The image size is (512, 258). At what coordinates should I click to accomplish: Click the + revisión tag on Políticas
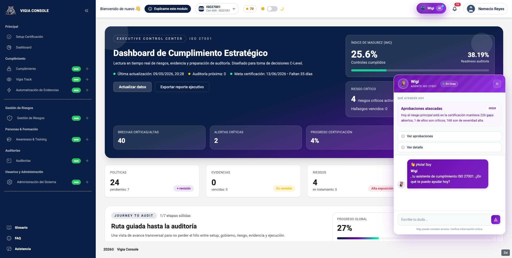coord(184,188)
